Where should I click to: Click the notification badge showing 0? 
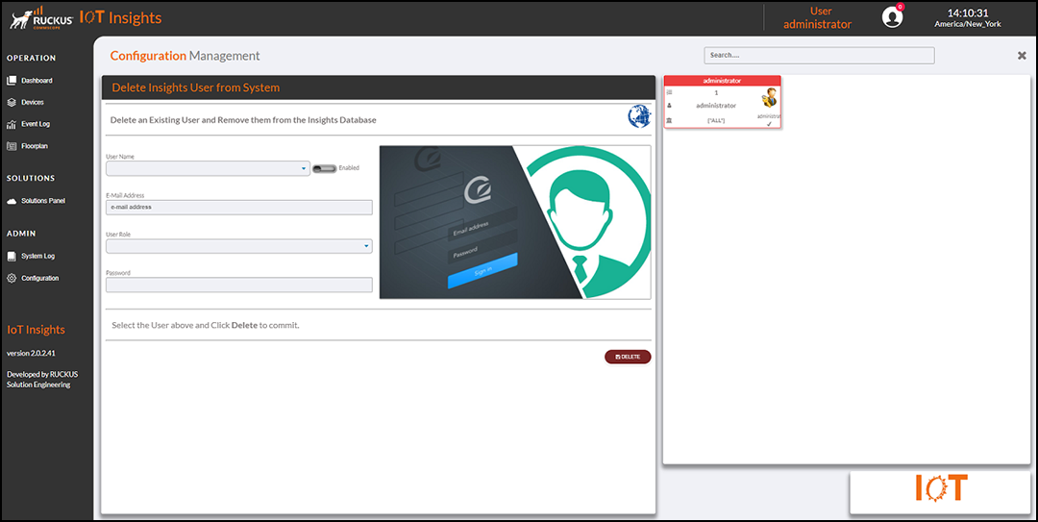[900, 7]
